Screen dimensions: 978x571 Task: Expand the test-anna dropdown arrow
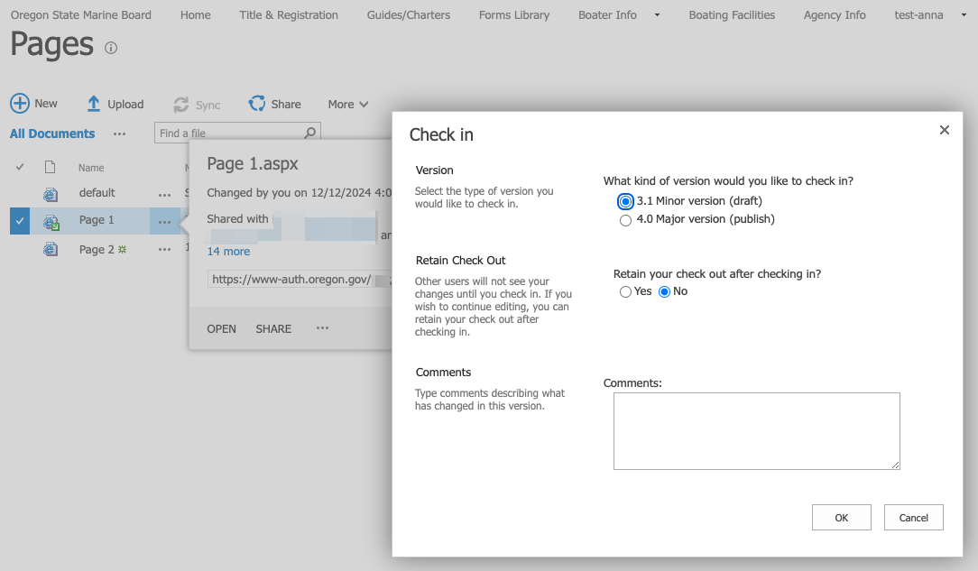tap(964, 15)
